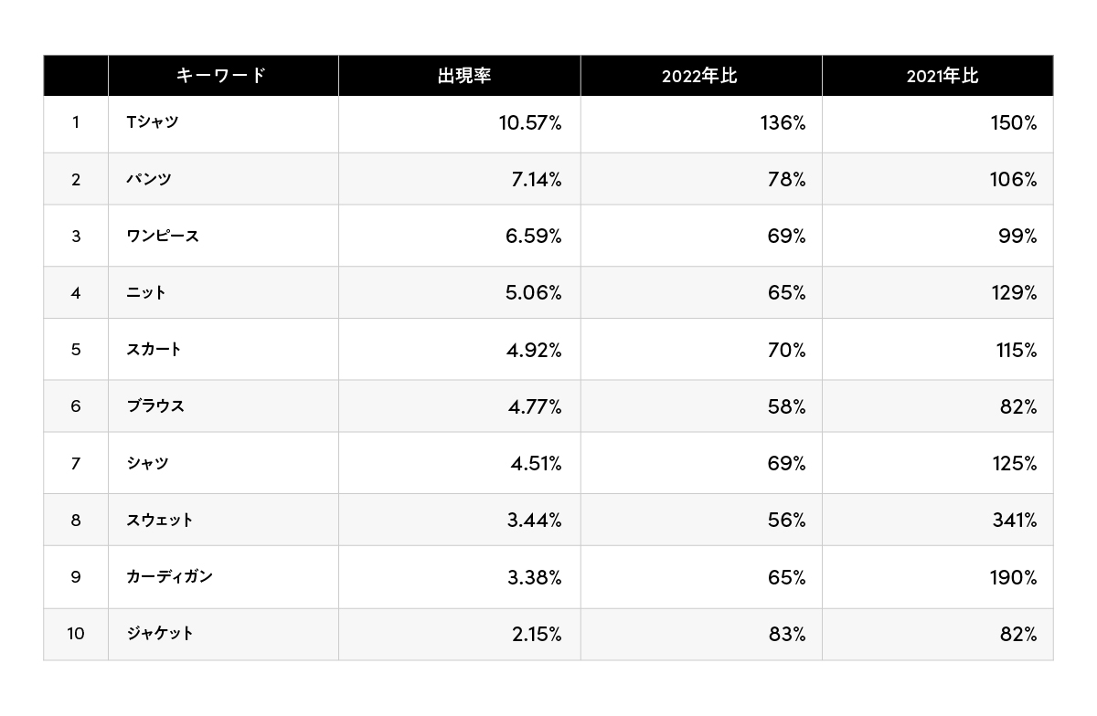Select the スウェット keyword cell
Image resolution: width=1097 pixels, height=716 pixels.
click(x=160, y=520)
